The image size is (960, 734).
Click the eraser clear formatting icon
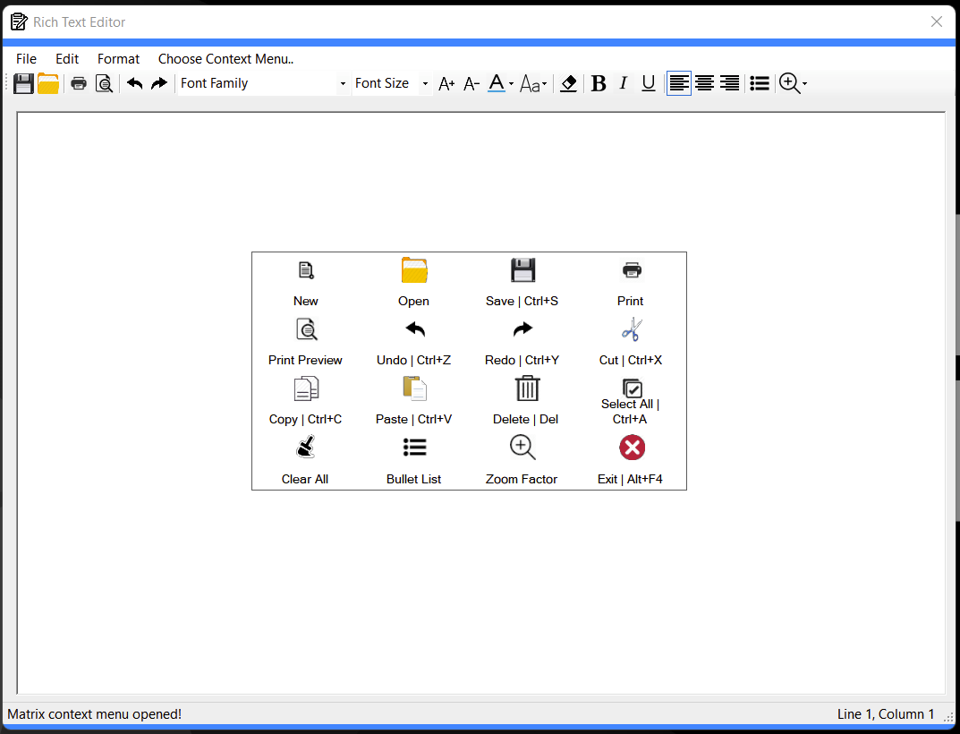568,83
